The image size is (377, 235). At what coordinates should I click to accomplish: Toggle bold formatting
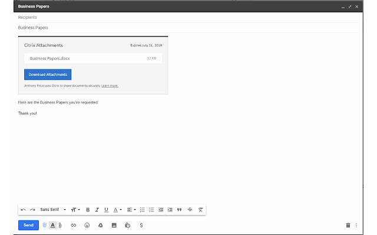[x=88, y=210]
